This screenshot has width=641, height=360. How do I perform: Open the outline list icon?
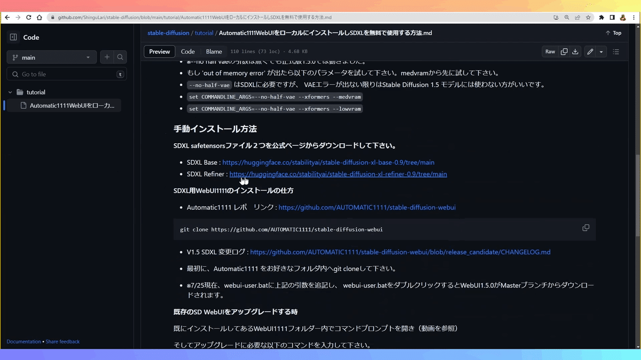616,52
